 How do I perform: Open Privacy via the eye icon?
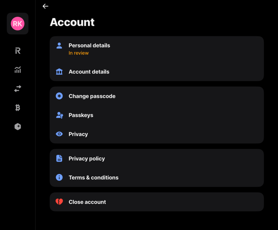59,134
